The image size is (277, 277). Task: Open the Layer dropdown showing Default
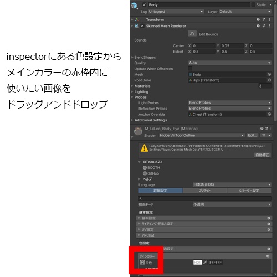245,12
